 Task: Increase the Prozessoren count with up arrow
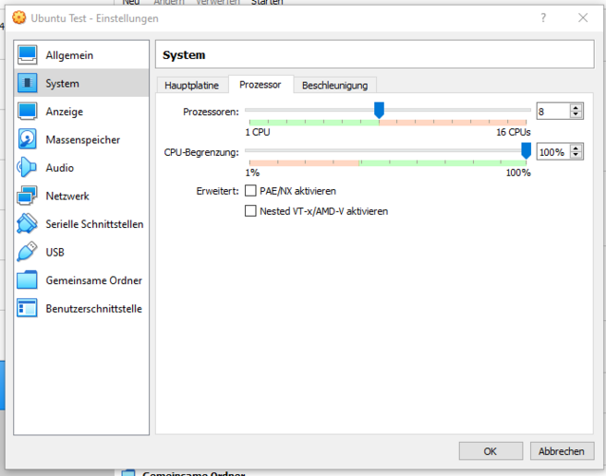click(x=576, y=107)
